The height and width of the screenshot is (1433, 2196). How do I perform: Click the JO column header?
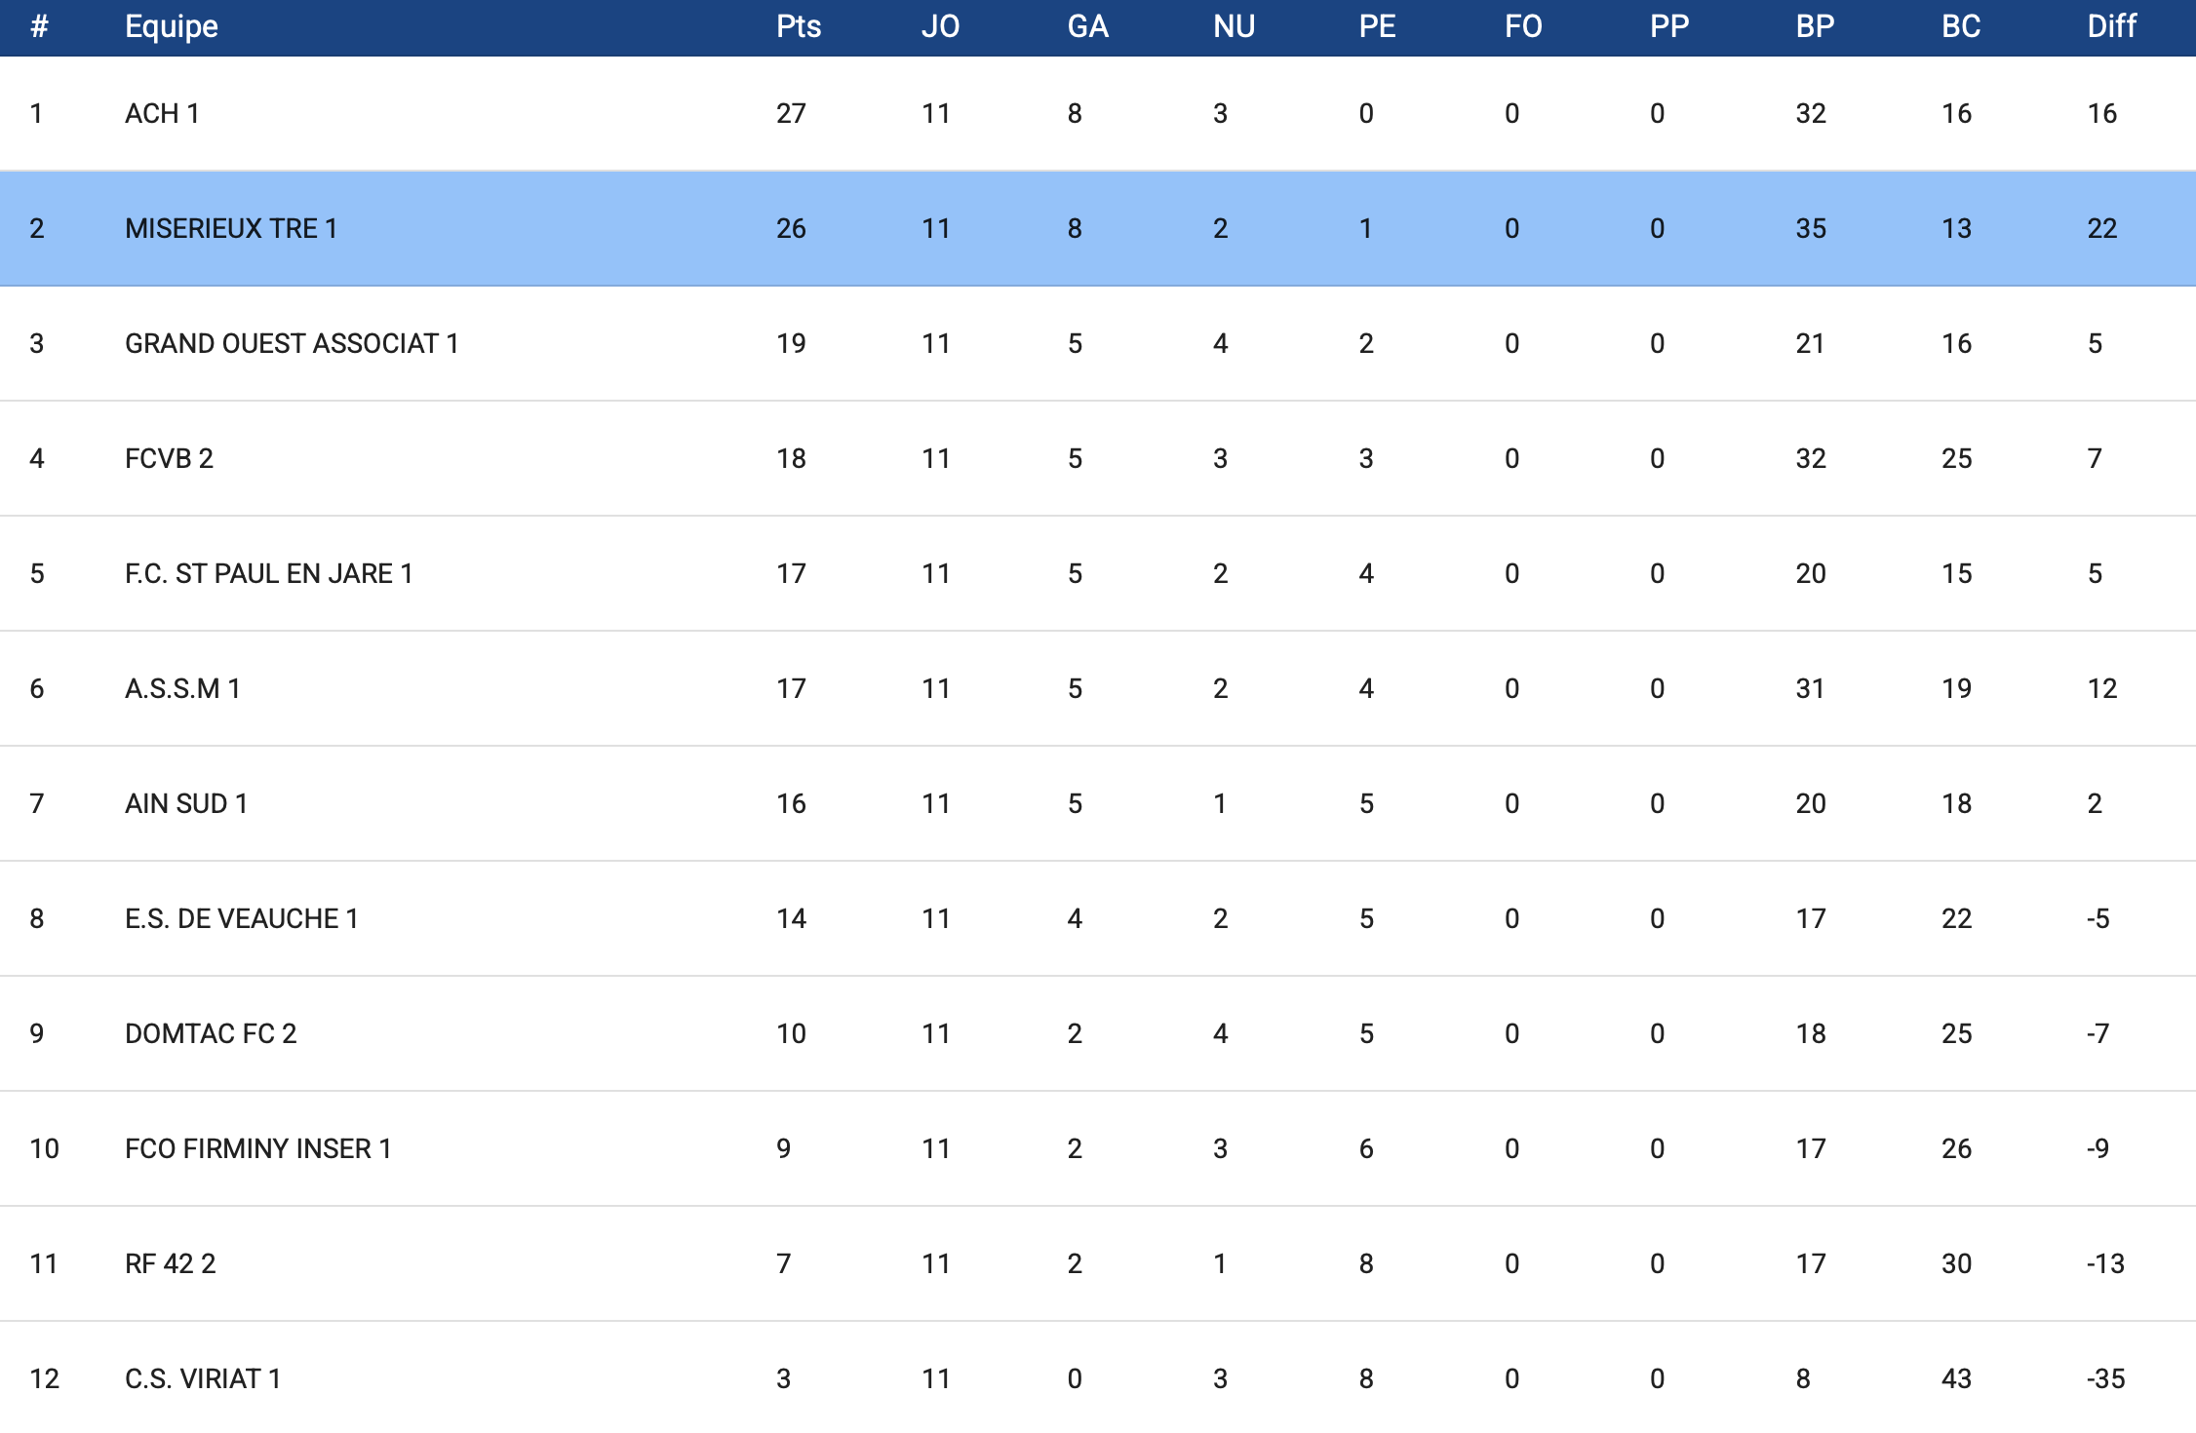940,26
